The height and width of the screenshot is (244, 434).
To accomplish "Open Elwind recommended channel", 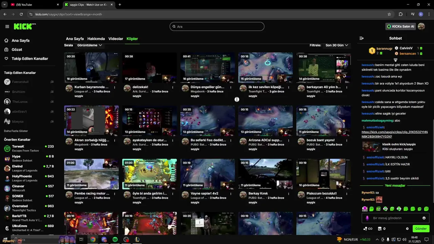I will coord(29,168).
